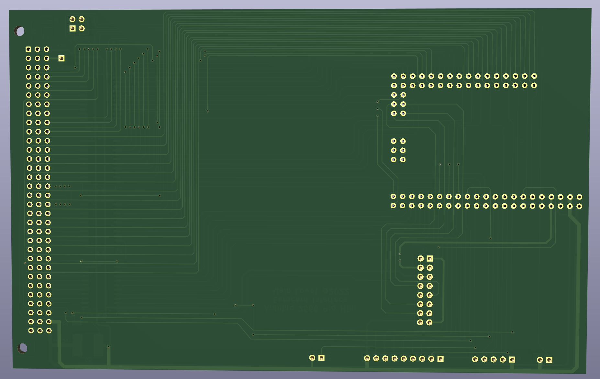This screenshot has width=600, height=379.
Task: Click the 2x3 pad cluster in the board center-right
Action: click(397, 150)
